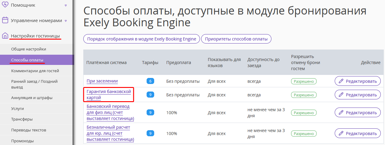Image resolution: width=385 pixels, height=145 pixels.
Task: Open the При заселении payment link
Action: pyautogui.click(x=102, y=81)
